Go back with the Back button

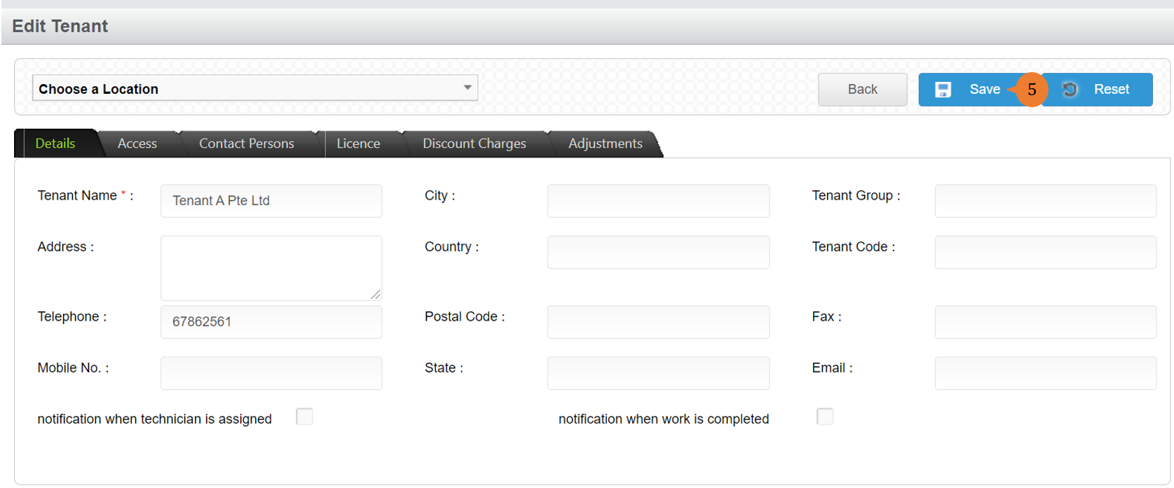(x=862, y=90)
